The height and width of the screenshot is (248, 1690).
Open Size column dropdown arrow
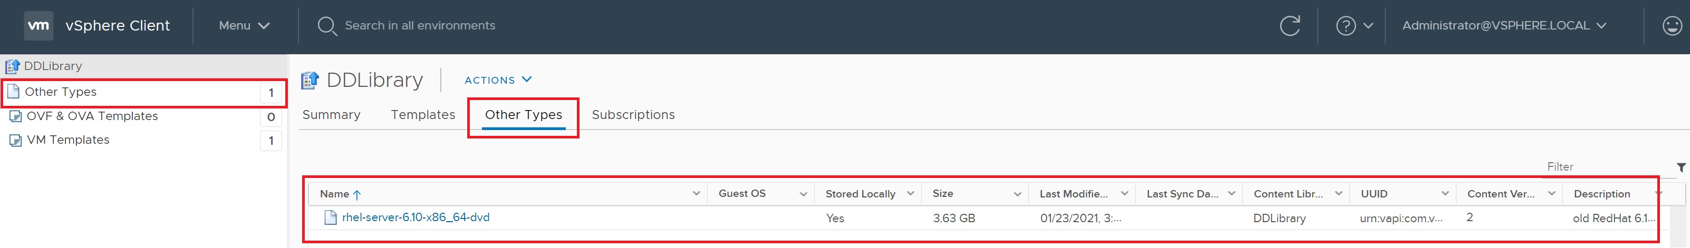tap(1017, 194)
